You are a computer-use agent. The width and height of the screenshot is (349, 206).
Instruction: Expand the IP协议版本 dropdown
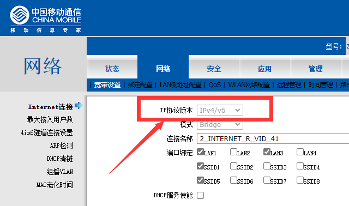220,110
